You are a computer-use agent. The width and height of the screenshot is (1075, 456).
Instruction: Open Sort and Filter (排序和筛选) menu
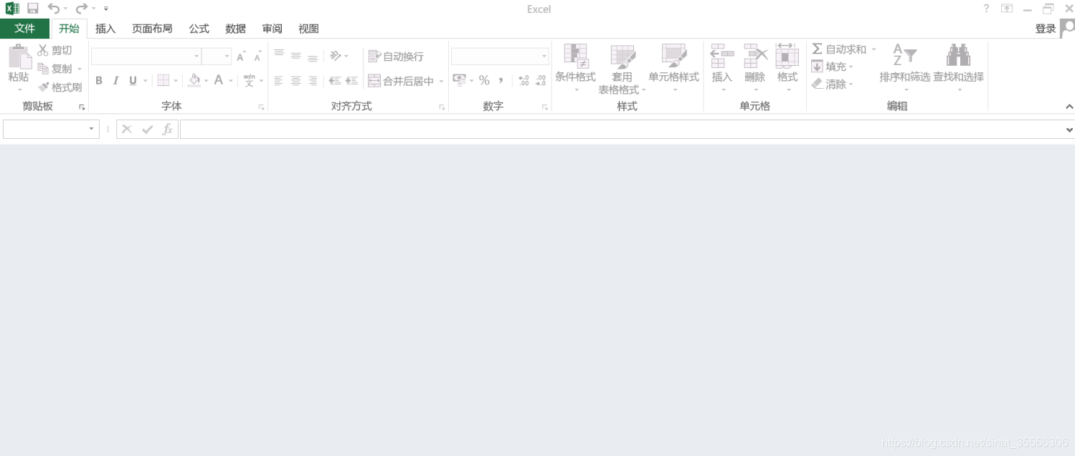click(x=905, y=68)
